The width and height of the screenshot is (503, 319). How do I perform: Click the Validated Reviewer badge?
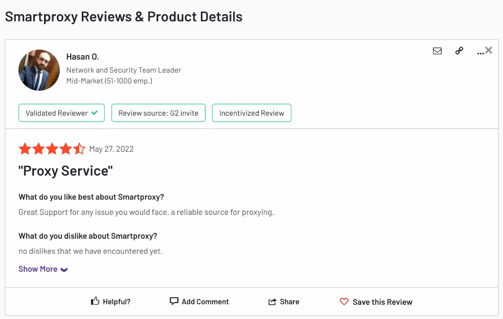pos(62,113)
